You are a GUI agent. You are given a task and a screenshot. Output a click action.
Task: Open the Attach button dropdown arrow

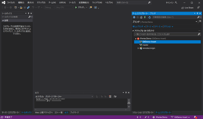click(87, 8)
